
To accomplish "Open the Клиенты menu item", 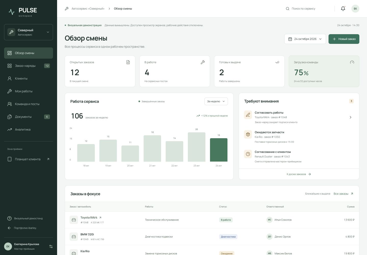I will (x=29, y=79).
